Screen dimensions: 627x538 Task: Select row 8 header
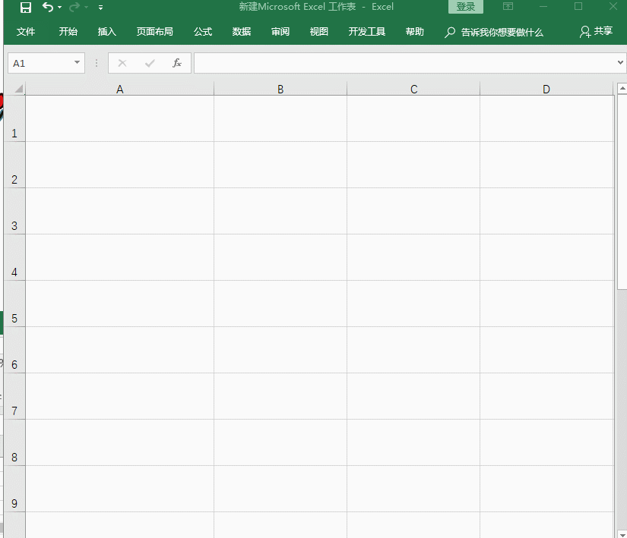pyautogui.click(x=14, y=442)
